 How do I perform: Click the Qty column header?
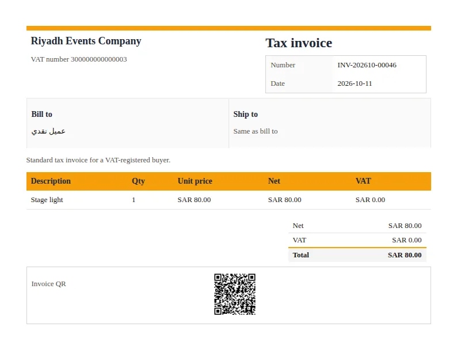click(x=138, y=181)
